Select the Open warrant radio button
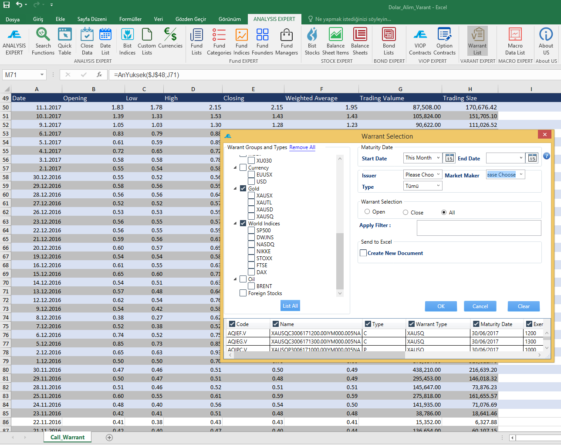This screenshot has height=445, width=561. (x=367, y=211)
